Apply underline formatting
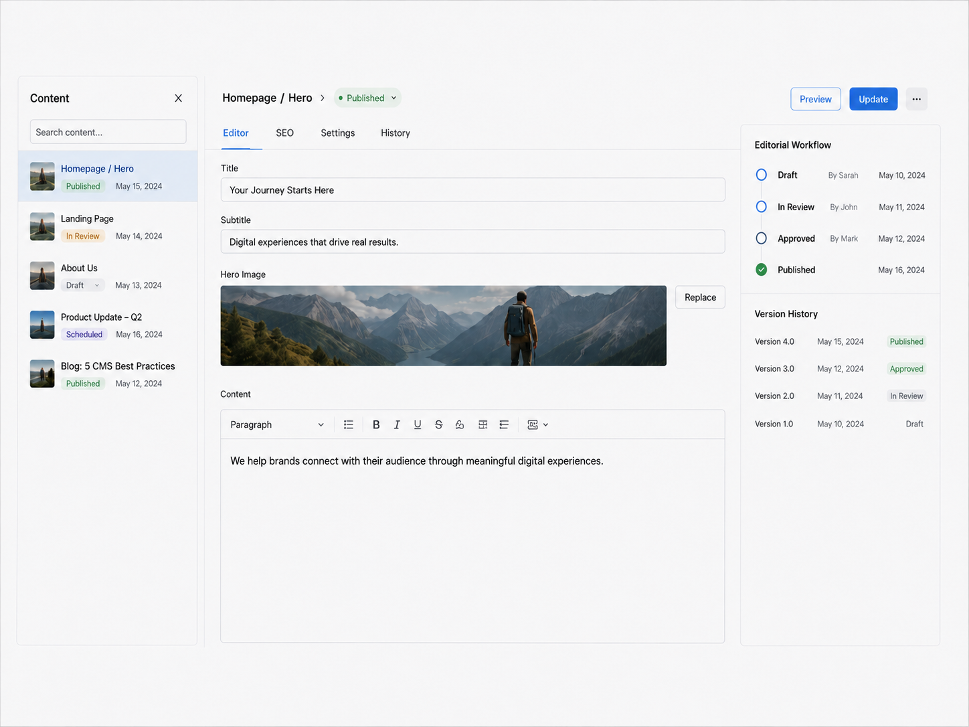This screenshot has width=969, height=727. click(418, 424)
